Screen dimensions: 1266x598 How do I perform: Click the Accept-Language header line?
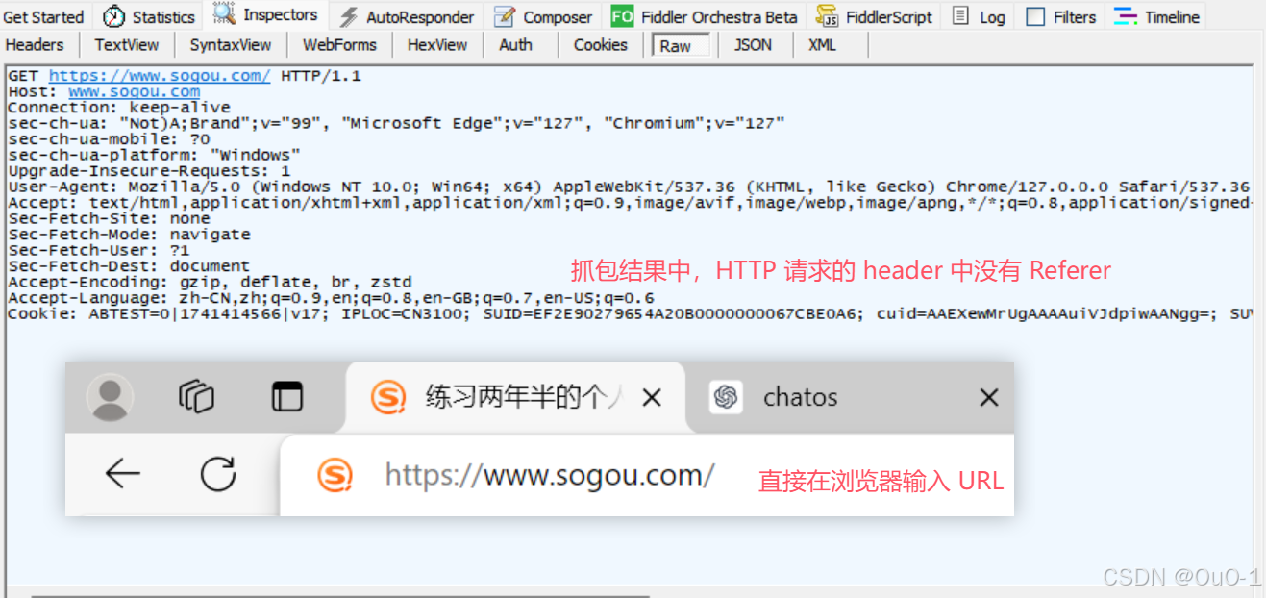(x=332, y=298)
